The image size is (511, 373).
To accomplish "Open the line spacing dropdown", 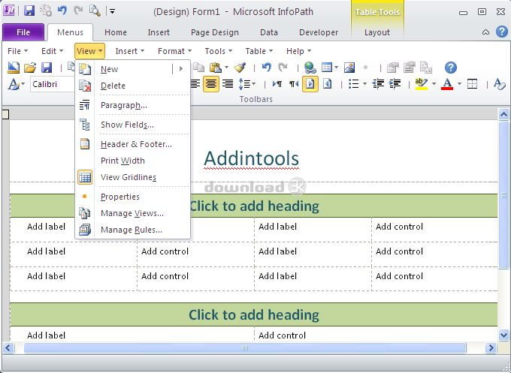I will [x=246, y=84].
